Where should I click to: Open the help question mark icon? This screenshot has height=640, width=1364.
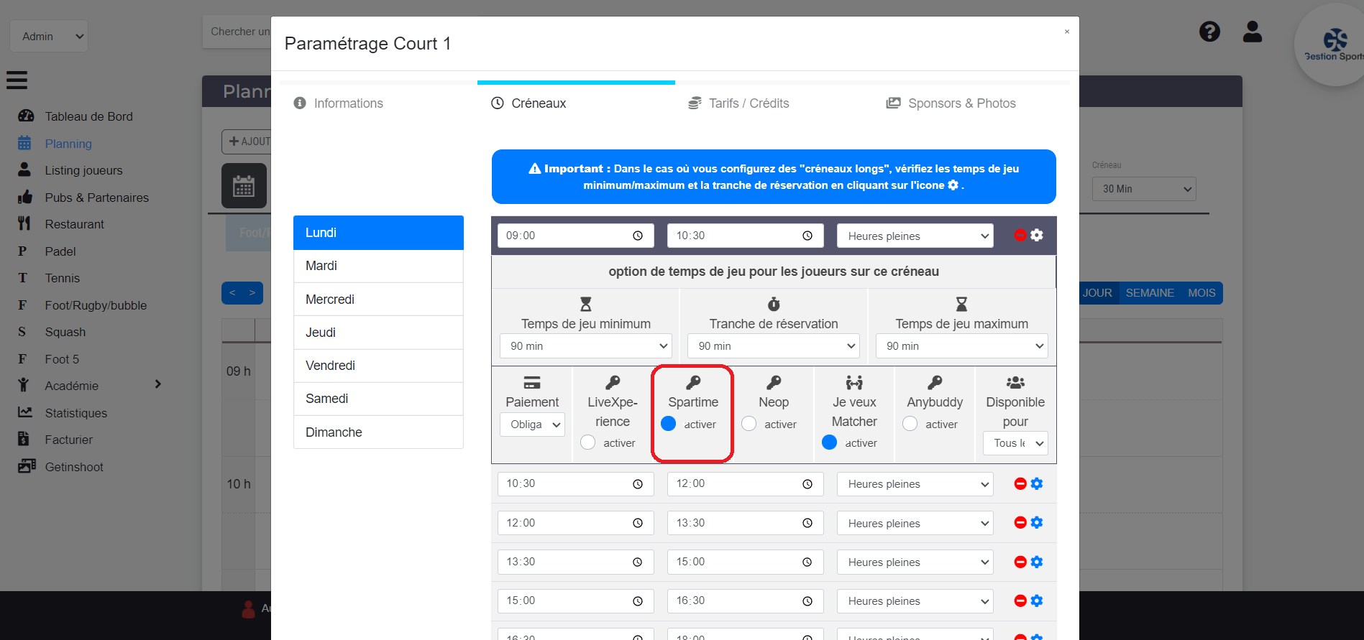1209,32
